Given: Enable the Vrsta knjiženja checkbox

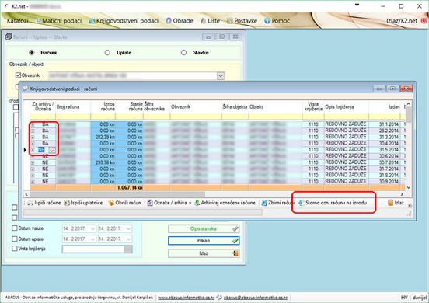Looking at the screenshot, I should 15,249.
